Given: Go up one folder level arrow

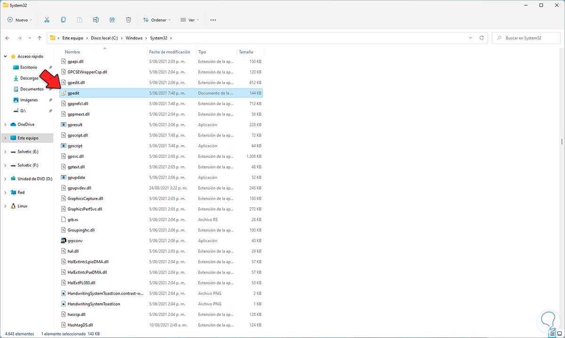Looking at the screenshot, I should click(x=40, y=38).
